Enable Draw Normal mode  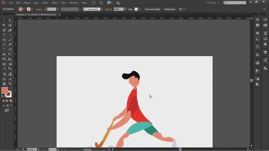pyautogui.click(x=3, y=106)
